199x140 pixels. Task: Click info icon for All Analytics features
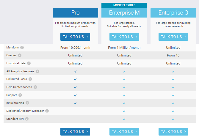tap(37, 71)
